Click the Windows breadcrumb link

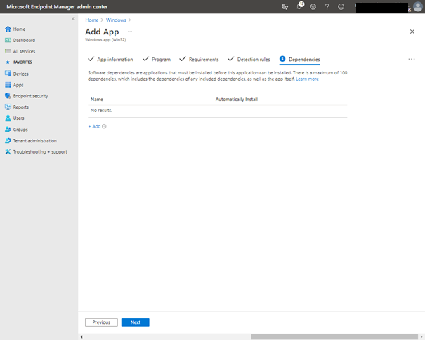click(116, 20)
